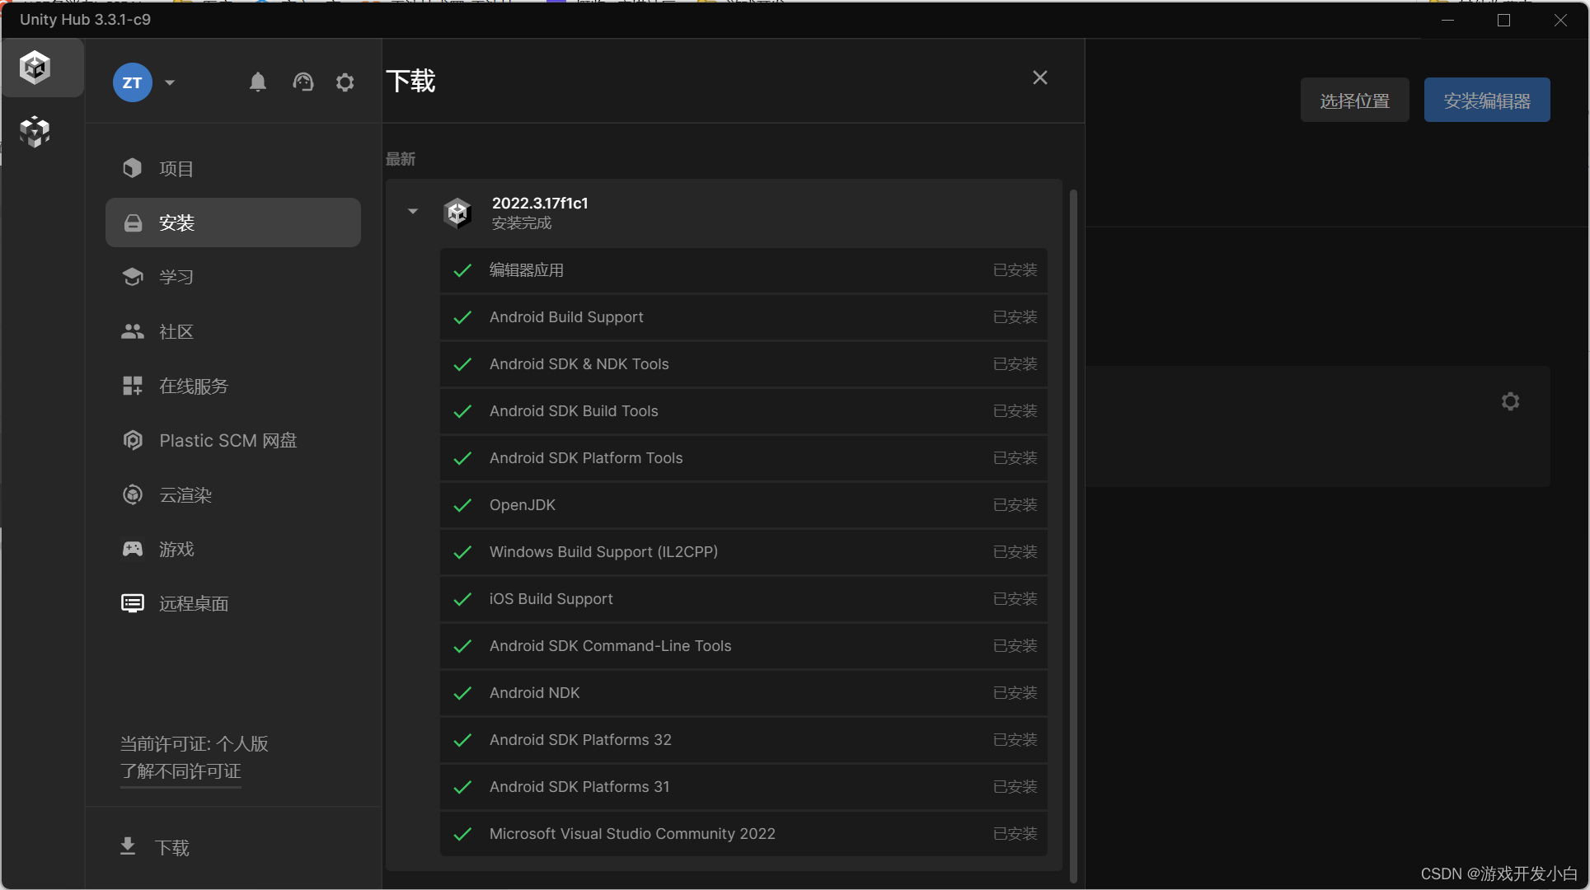
Task: Open the account dropdown arrow
Action: click(x=170, y=82)
